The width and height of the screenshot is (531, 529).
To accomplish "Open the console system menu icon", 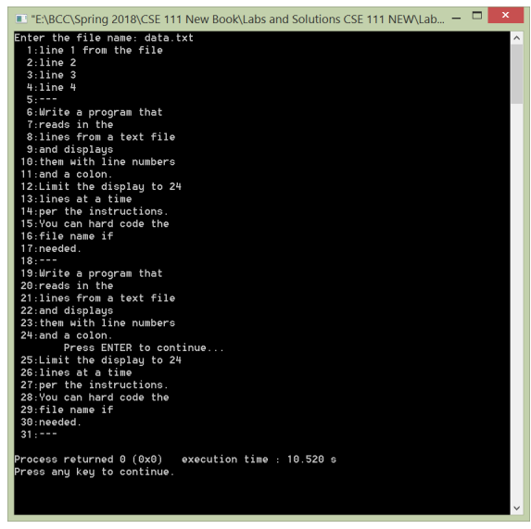I will pos(21,19).
